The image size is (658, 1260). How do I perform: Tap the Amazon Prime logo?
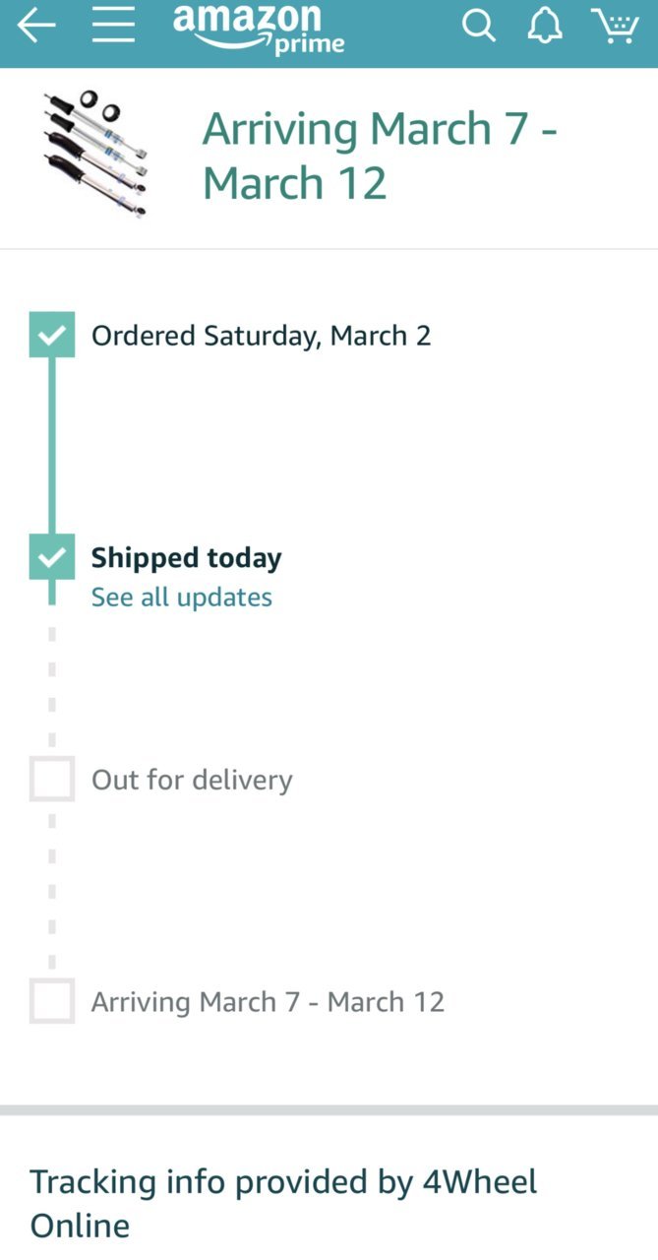pyautogui.click(x=259, y=28)
